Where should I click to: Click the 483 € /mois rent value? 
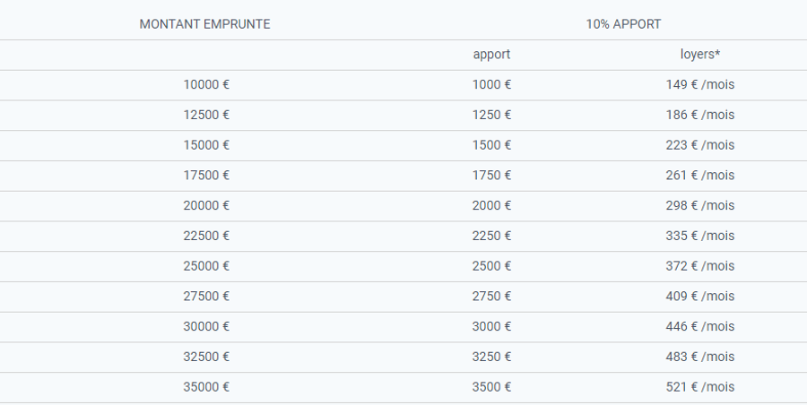coord(700,357)
